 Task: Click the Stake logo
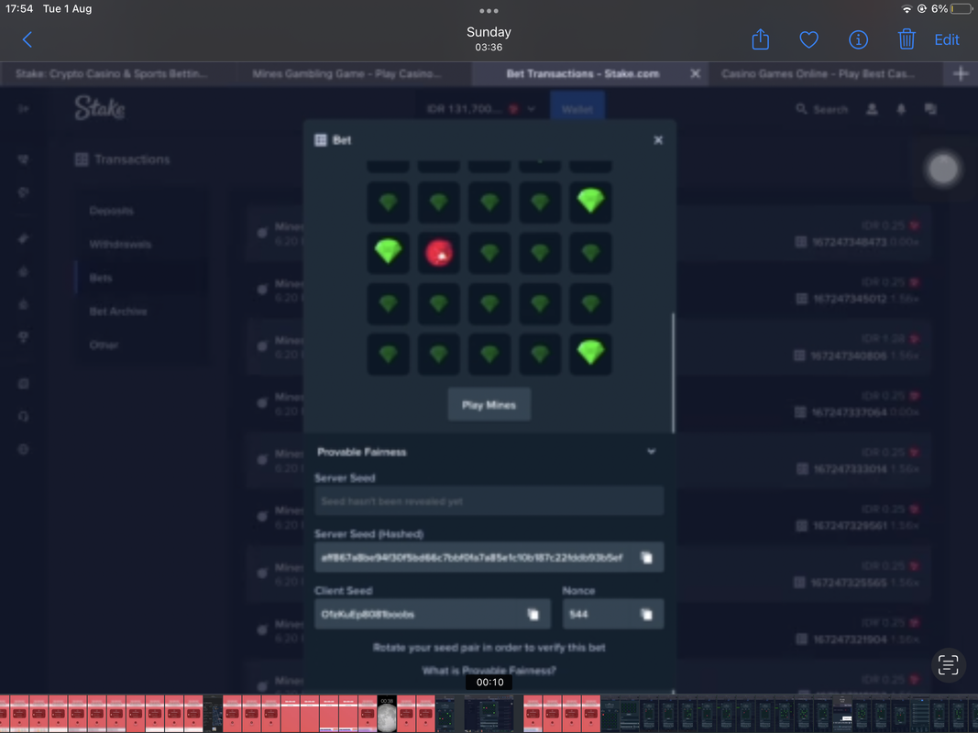[100, 108]
